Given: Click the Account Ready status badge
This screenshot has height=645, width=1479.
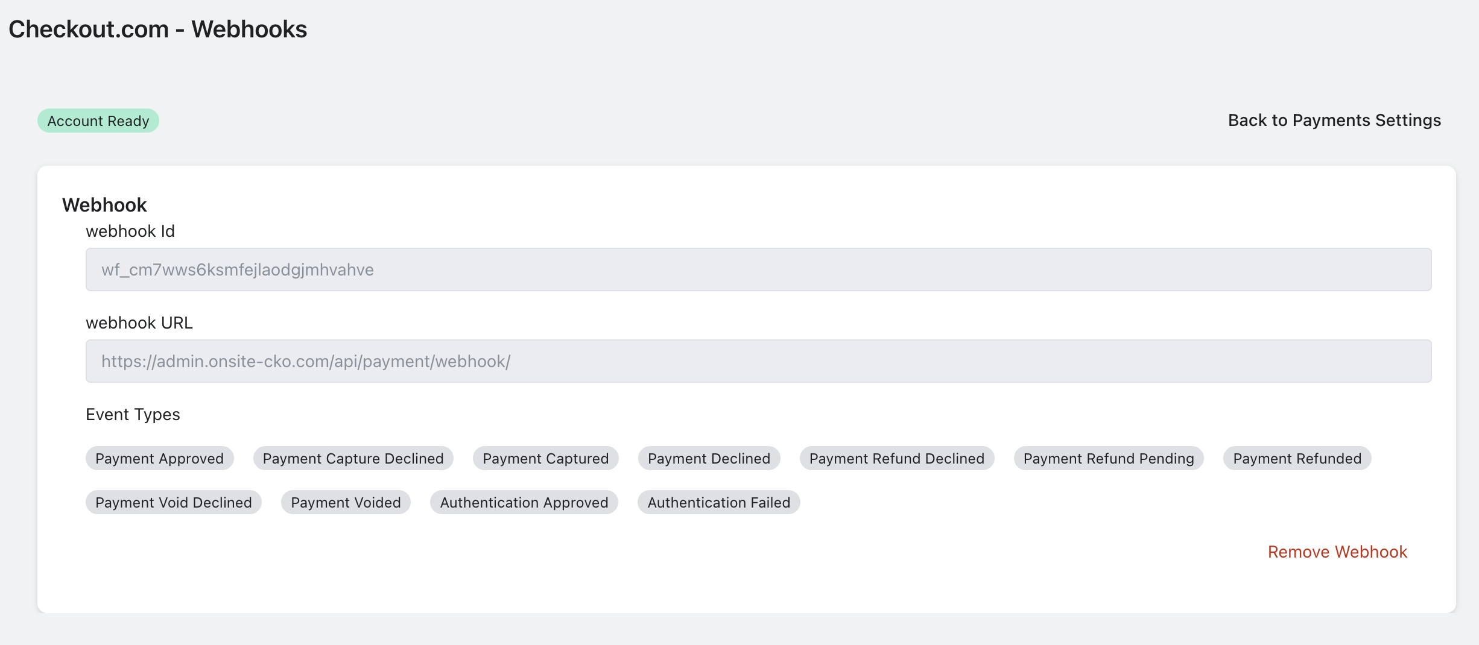Looking at the screenshot, I should click(x=98, y=121).
